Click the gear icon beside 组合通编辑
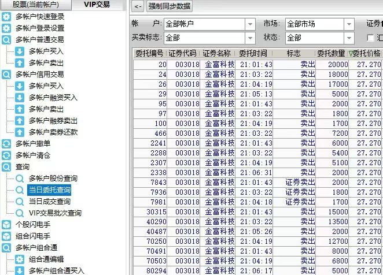The image size is (383, 275). point(20,259)
